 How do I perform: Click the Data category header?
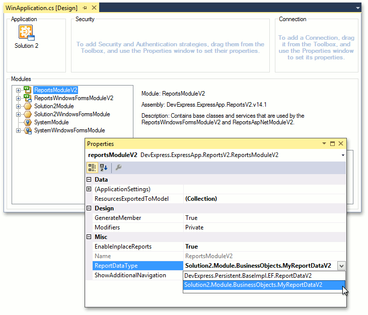[x=101, y=180]
